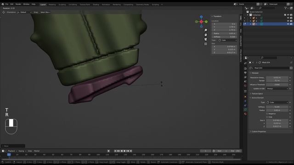Open the Material properties tab icon
The height and width of the screenshot is (165, 294).
coord(245,114)
